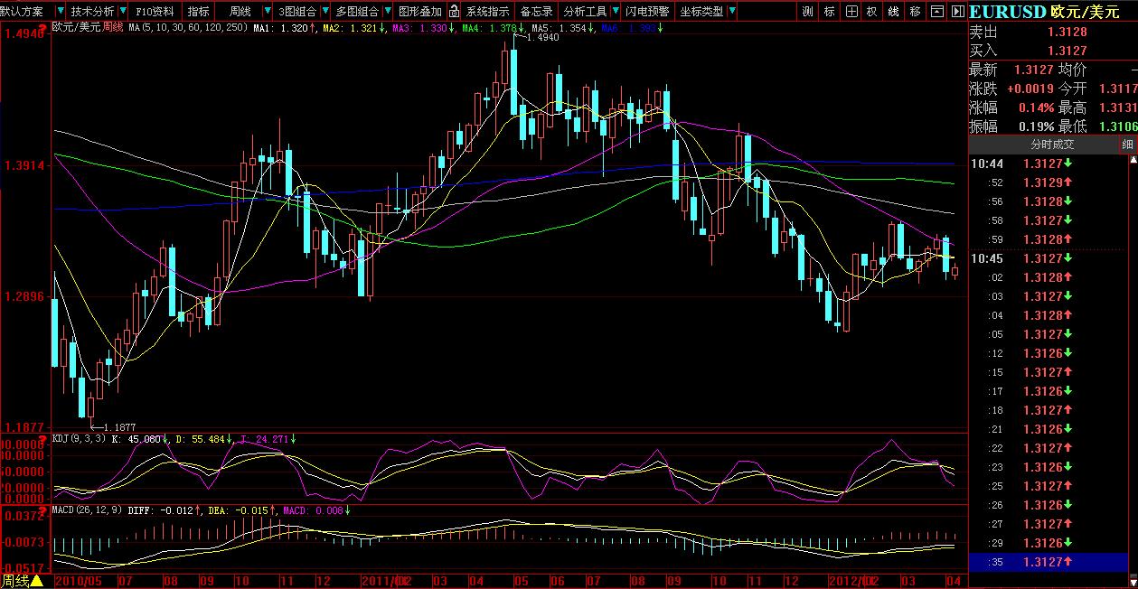The width and height of the screenshot is (1138, 589).
Task: Switch to the 细 detail tab
Action: [1127, 145]
